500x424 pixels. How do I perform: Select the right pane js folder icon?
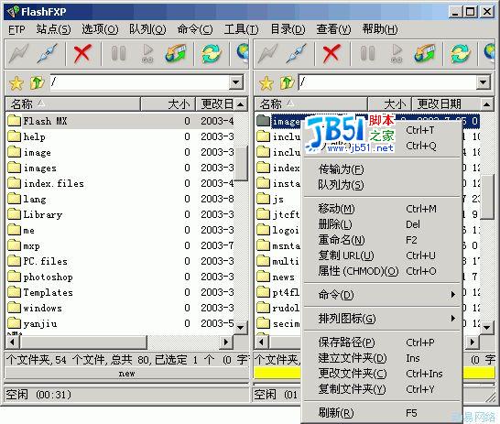[x=263, y=199]
